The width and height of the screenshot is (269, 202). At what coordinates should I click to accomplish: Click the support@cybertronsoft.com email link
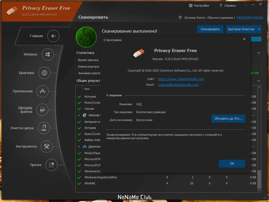[178, 85]
